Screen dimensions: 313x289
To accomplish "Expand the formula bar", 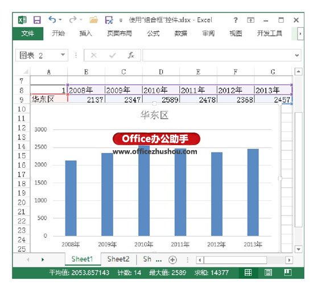I will tap(297, 55).
